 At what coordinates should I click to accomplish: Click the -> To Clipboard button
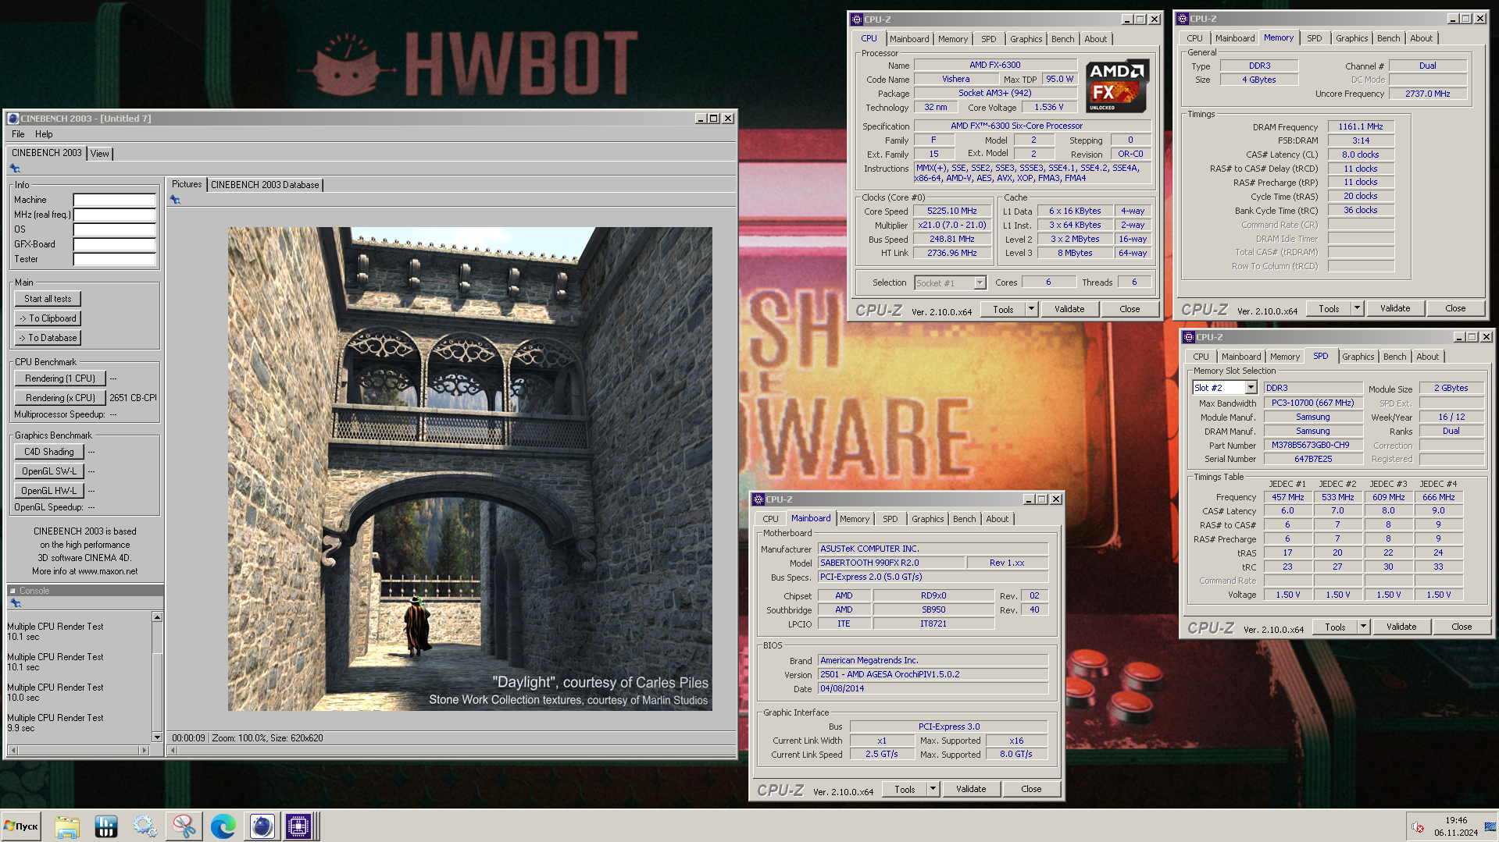(48, 318)
